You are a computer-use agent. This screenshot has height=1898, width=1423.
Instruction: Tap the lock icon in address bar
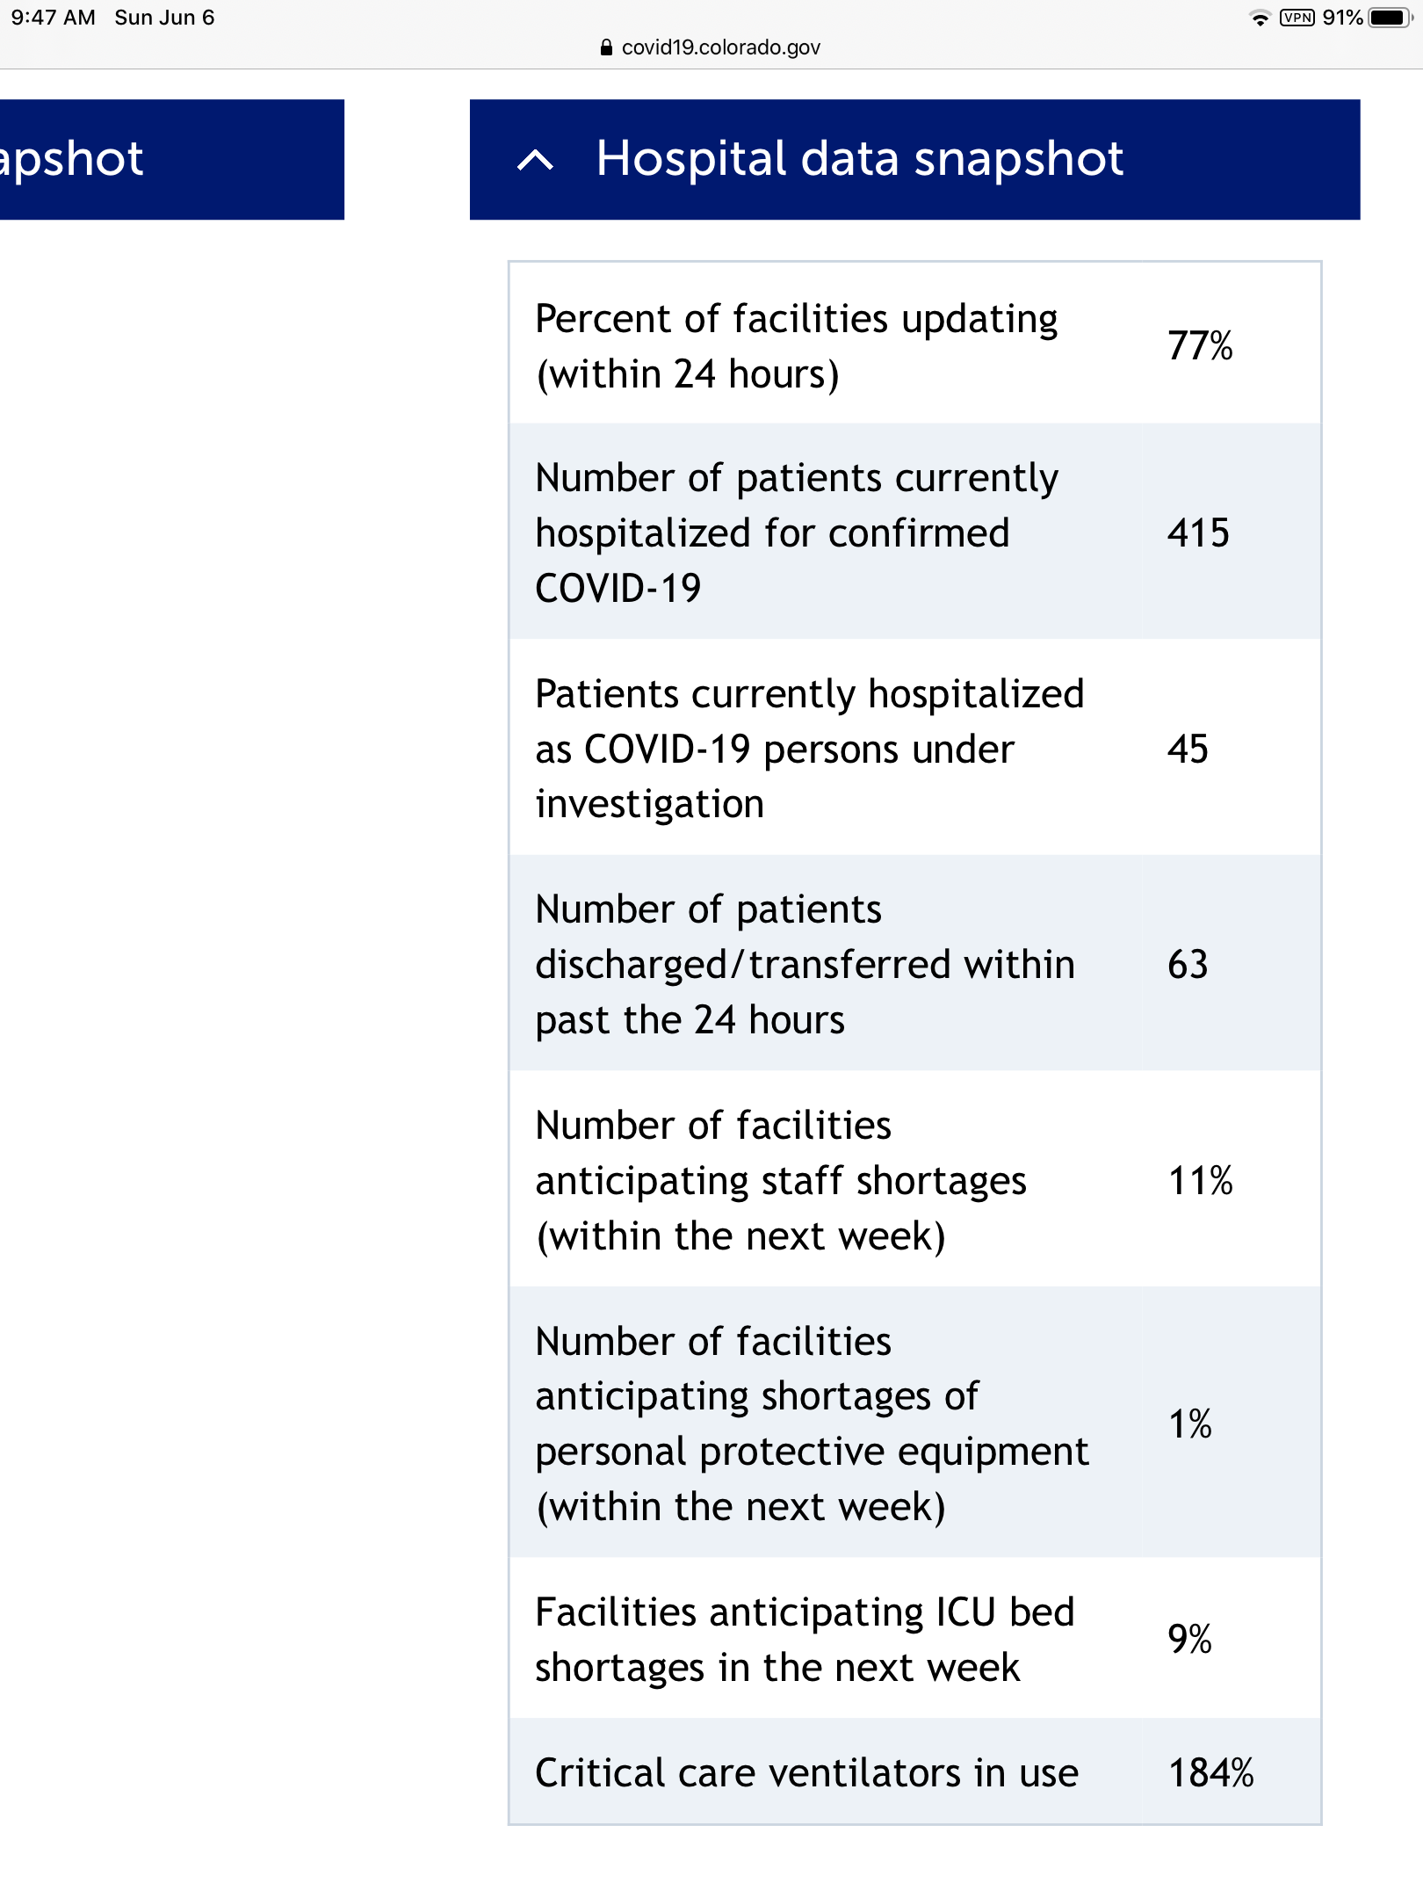(x=606, y=47)
